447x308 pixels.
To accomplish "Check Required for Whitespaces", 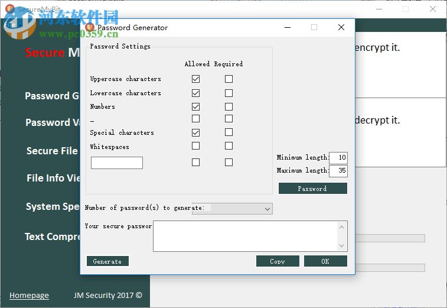I will [x=229, y=146].
